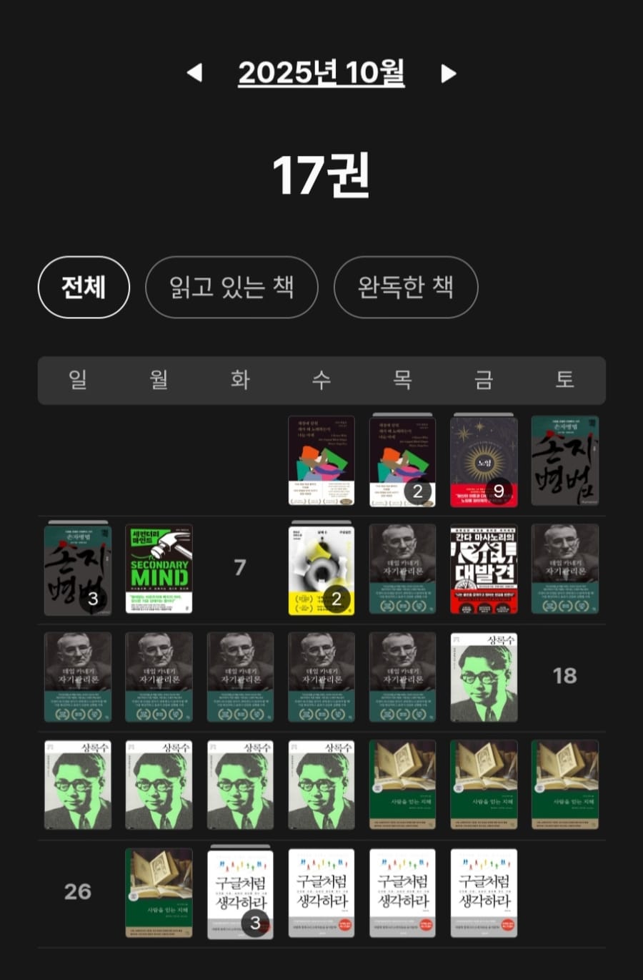Tap the badge showing 3 on 손자병법 cover

point(92,599)
